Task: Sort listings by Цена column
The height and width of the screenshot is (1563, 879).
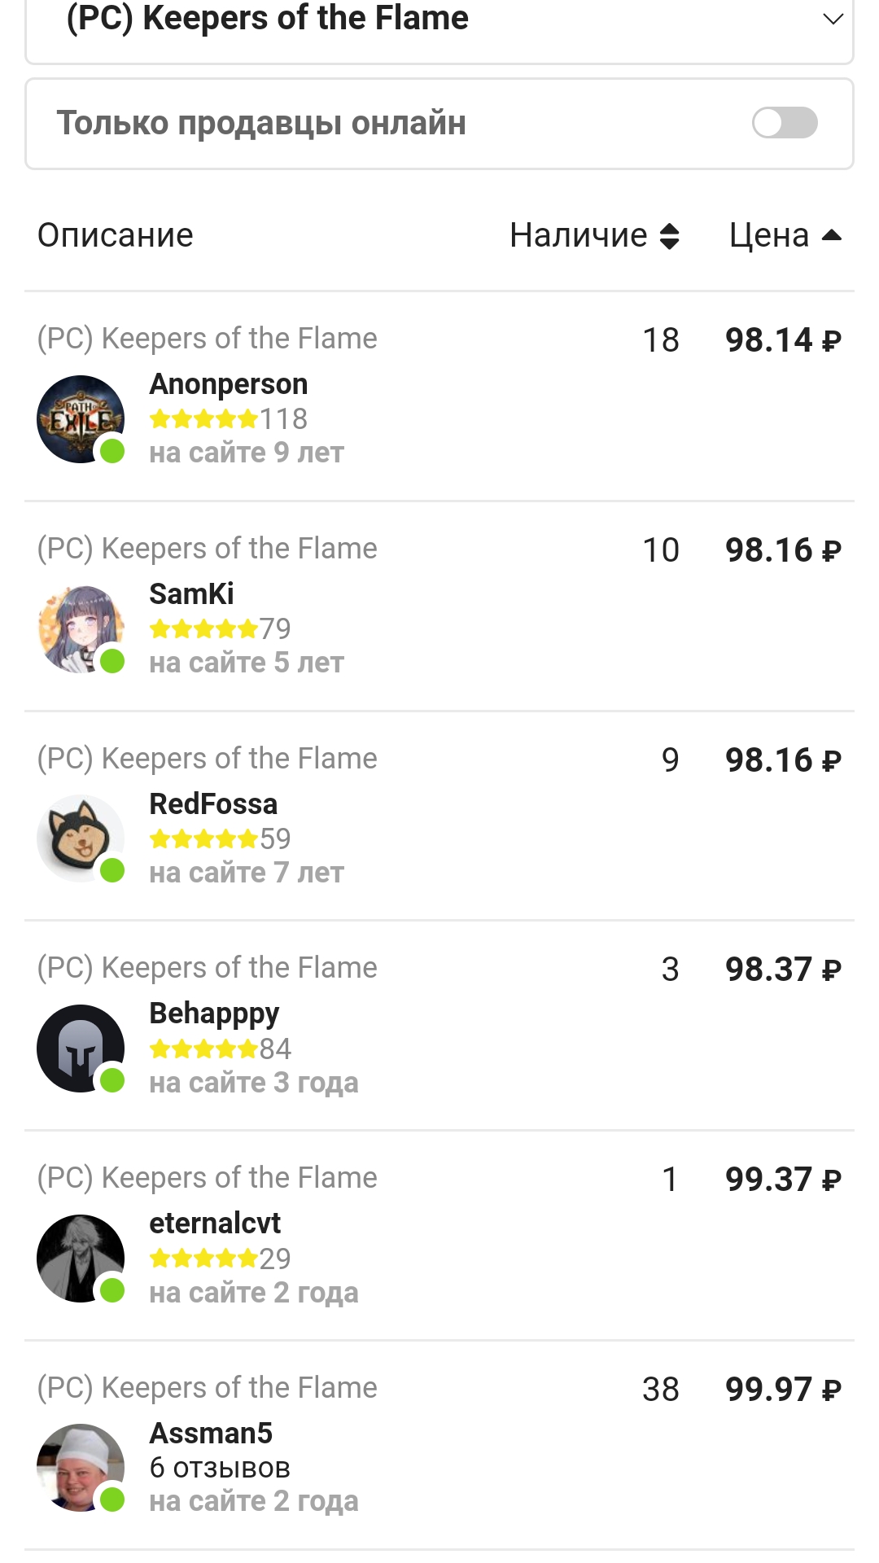Action: pyautogui.click(x=785, y=236)
